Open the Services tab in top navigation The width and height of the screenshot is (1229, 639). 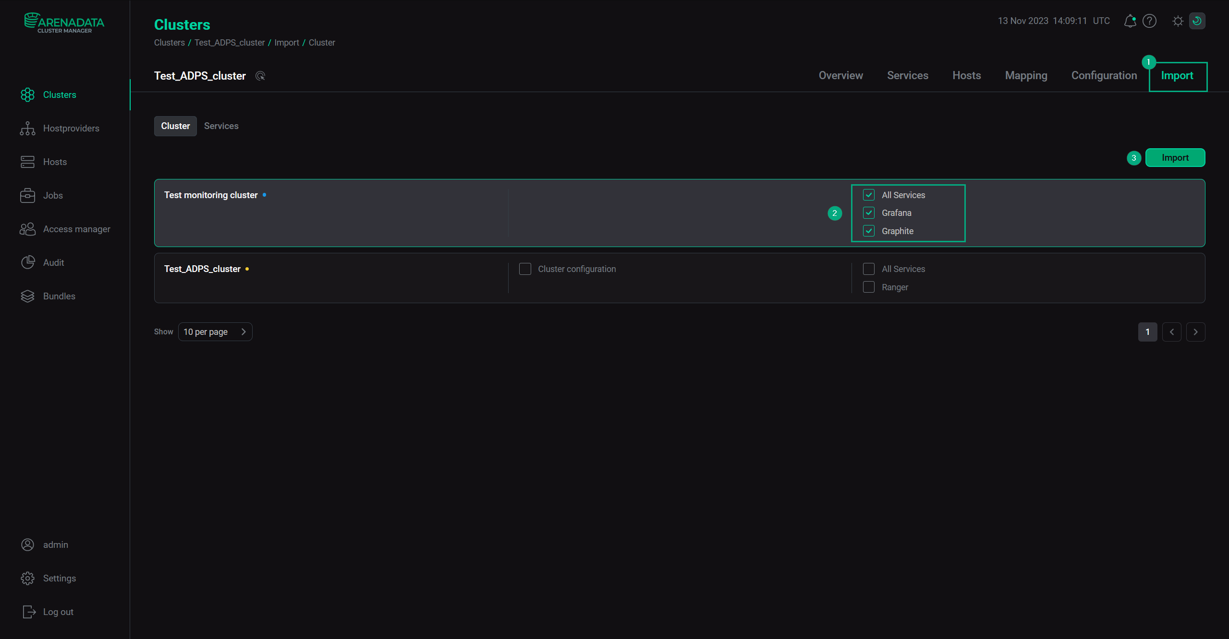[907, 75]
